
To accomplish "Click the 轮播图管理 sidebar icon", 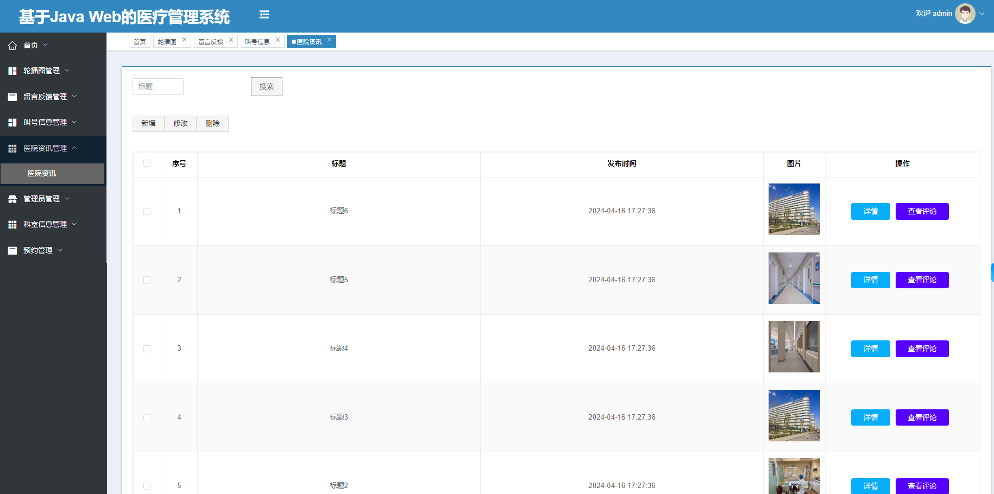I will (12, 71).
